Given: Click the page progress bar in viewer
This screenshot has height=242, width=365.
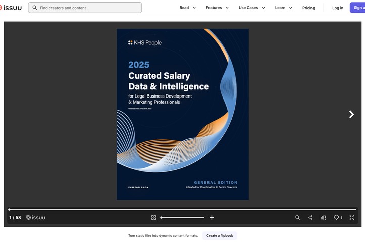Looking at the screenshot, I should 183,209.
